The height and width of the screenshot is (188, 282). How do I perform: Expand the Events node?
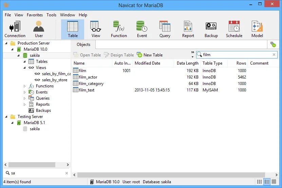coord(25,92)
